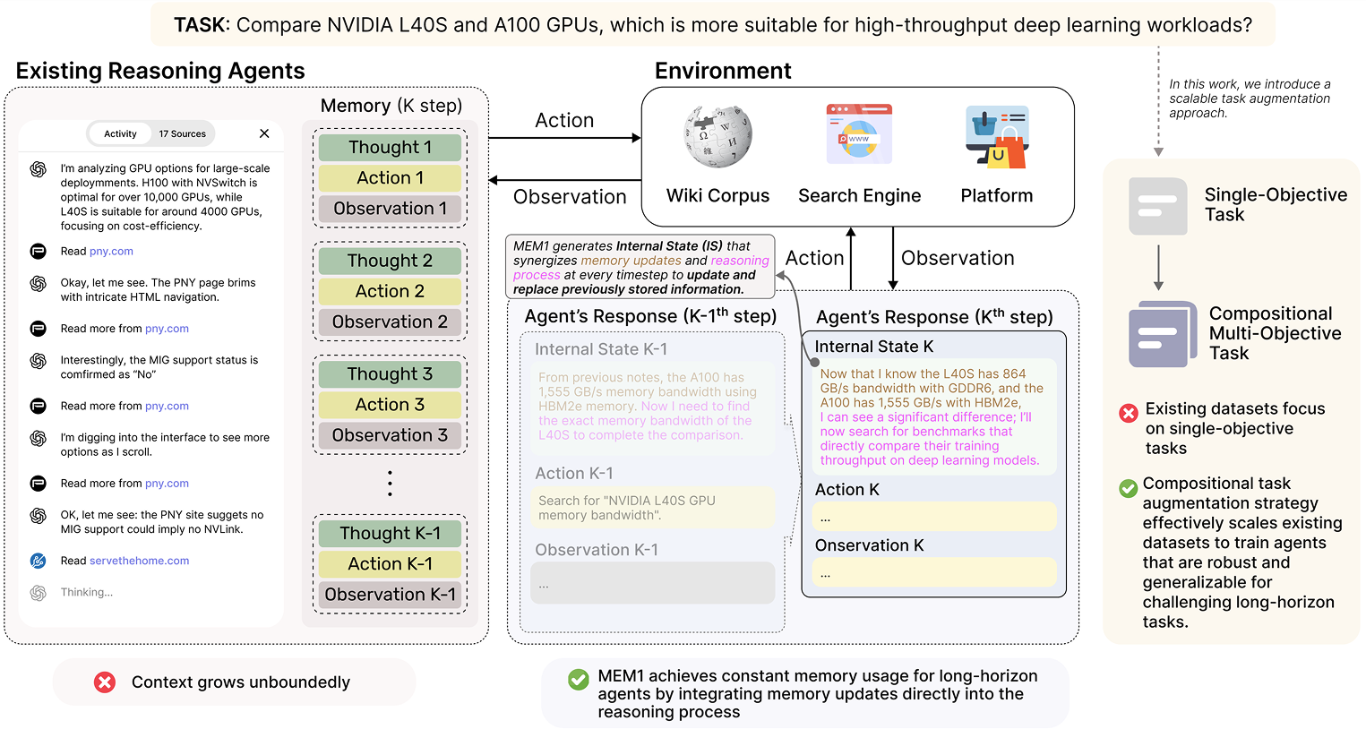Click the Wikipedia globe icon for Wiki Corpus
The image size is (1366, 729).
(x=717, y=136)
